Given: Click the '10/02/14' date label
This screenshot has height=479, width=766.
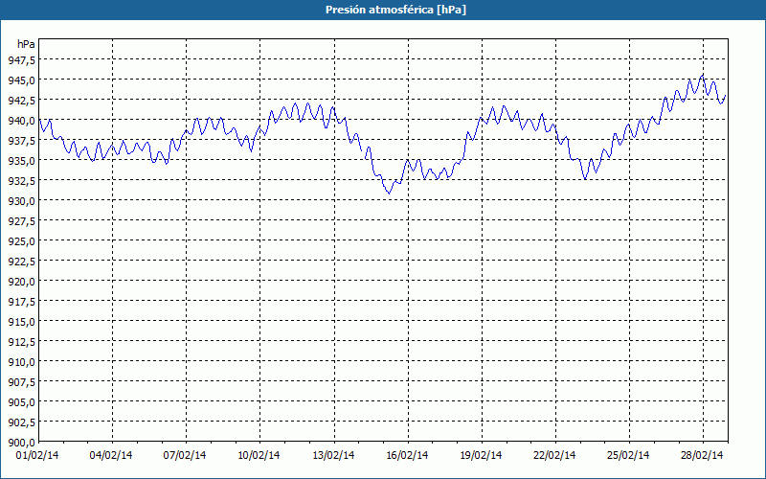Looking at the screenshot, I should (259, 455).
